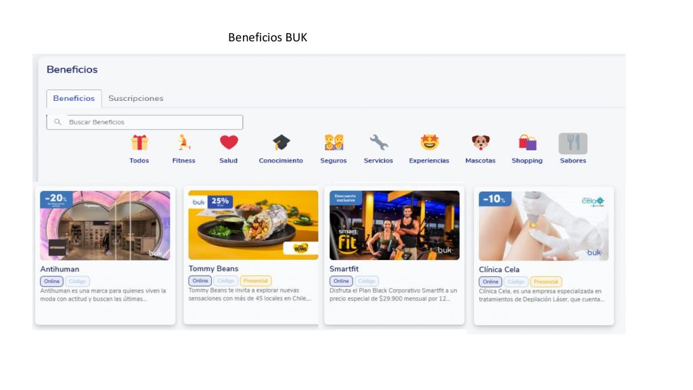This screenshot has height=390, width=693.
Task: Open the Smartfit gym benefit image
Action: [395, 225]
